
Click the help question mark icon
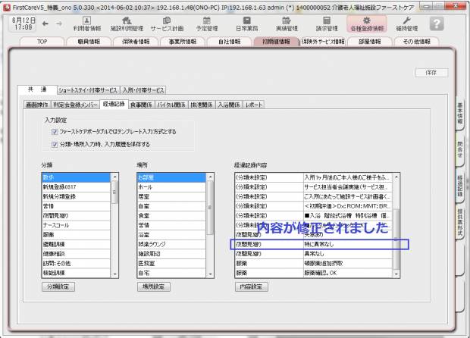pos(437,23)
